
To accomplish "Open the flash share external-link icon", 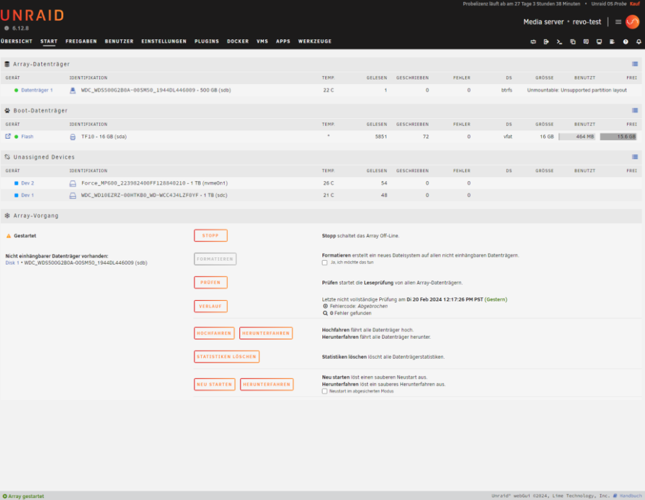I will click(x=8, y=136).
